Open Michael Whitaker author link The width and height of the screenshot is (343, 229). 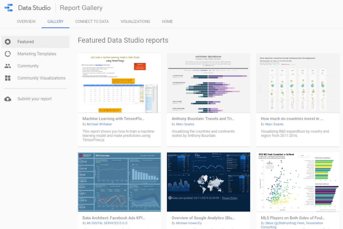[99, 124]
